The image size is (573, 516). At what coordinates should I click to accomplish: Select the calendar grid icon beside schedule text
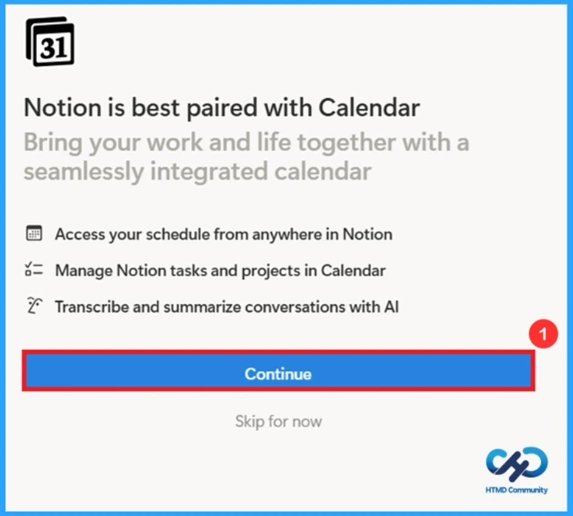(x=35, y=234)
